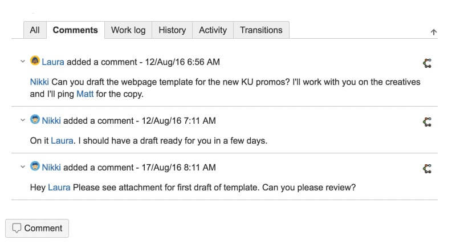Collapse Nikki's comment from 17/Aug/16
Screen dimensions: 452x252
(22, 168)
